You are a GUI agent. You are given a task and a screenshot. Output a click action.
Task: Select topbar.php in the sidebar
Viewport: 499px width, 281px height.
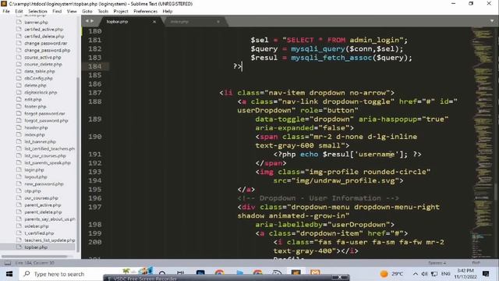click(x=36, y=247)
